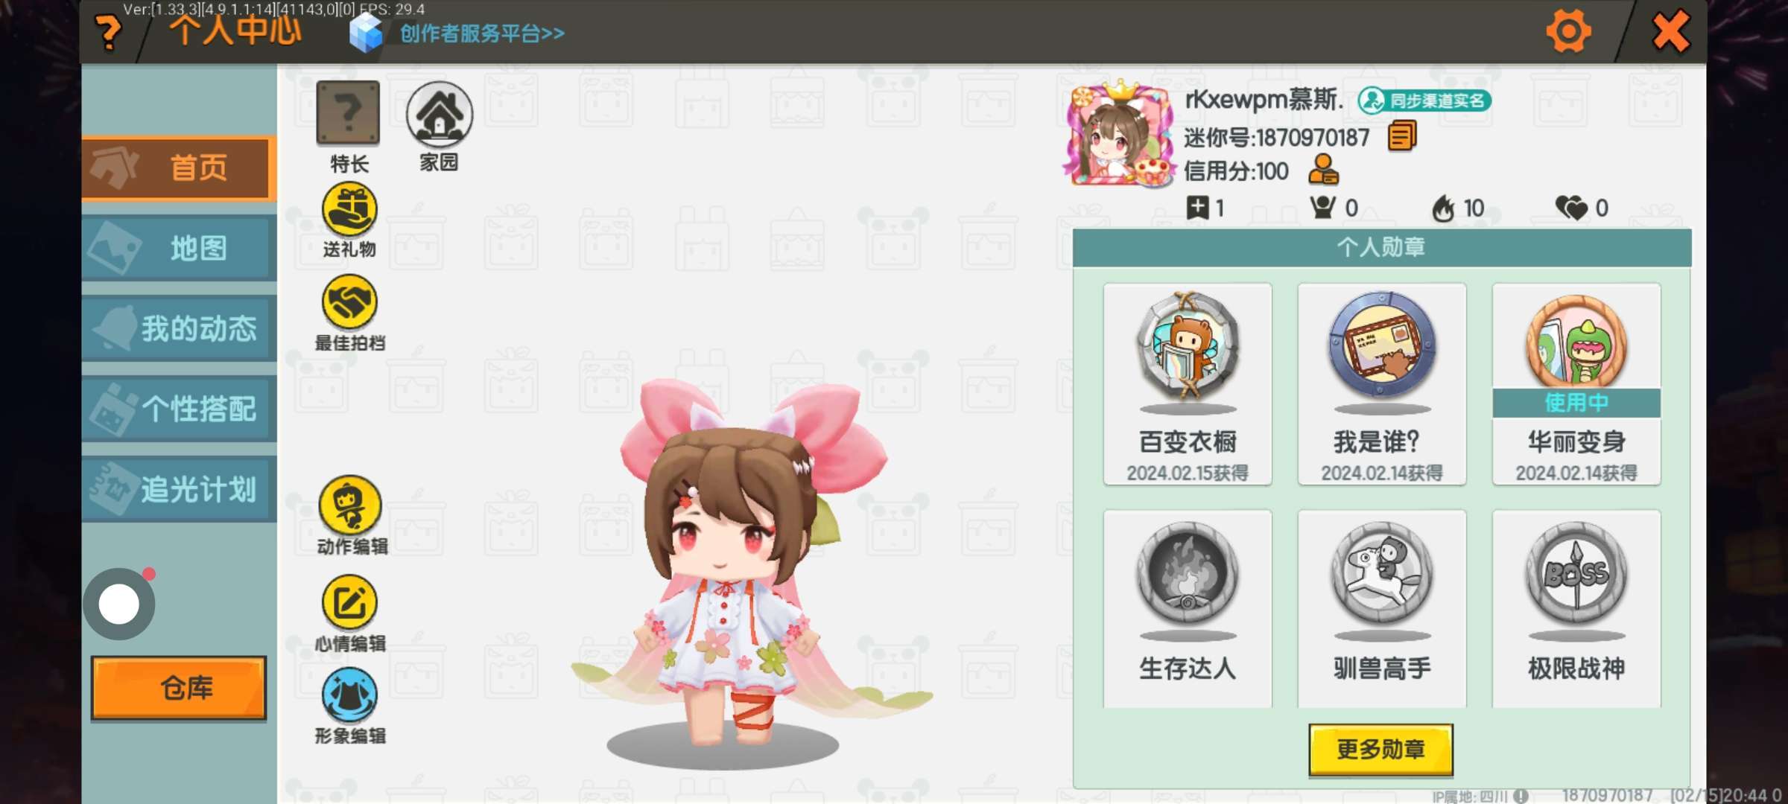The width and height of the screenshot is (1788, 804).
Task: Copy the 迷你号 with the clipboard icon
Action: tap(1402, 136)
